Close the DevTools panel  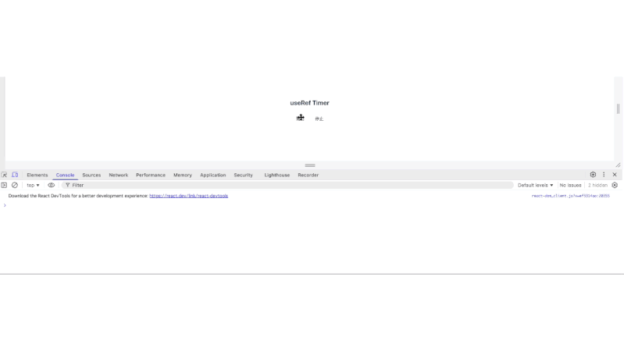pyautogui.click(x=615, y=175)
